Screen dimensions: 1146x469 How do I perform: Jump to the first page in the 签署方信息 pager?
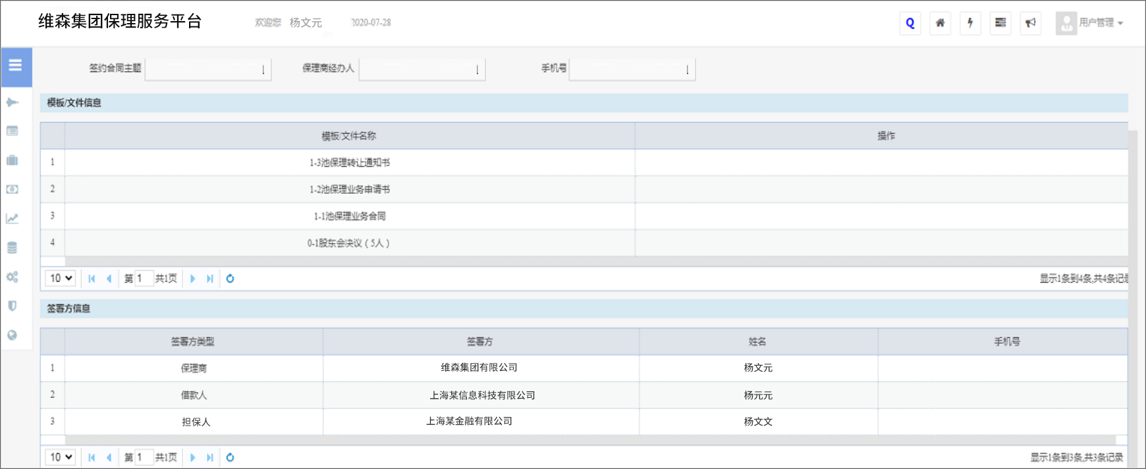(x=92, y=457)
